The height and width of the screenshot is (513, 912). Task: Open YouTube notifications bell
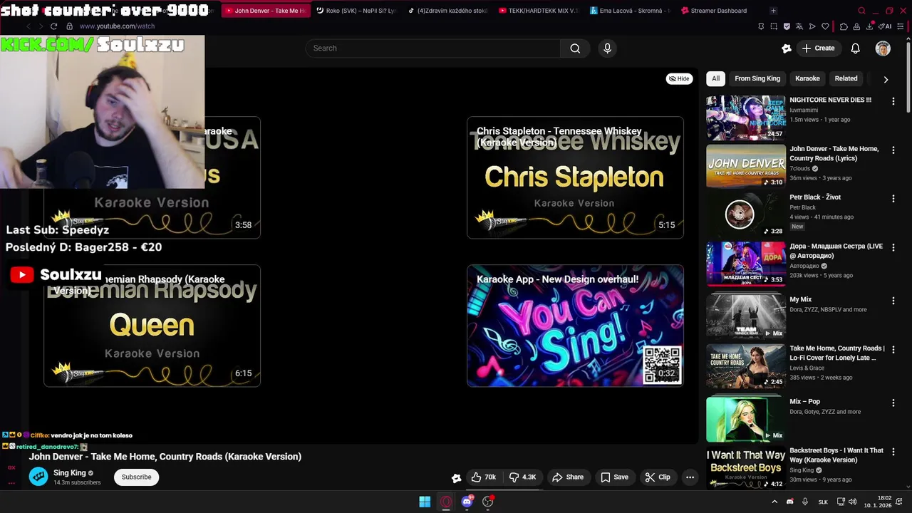[x=856, y=48]
